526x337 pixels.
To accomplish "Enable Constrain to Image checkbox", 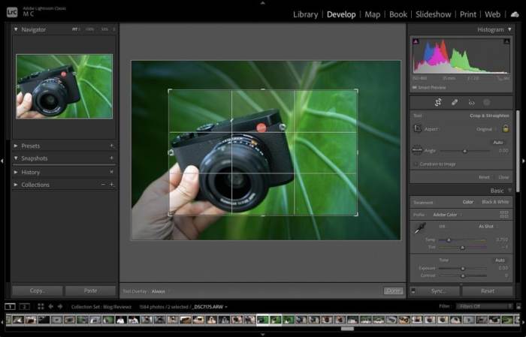I will point(416,164).
